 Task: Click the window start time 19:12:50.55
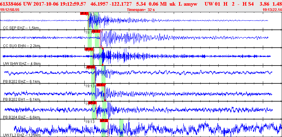pyautogui.click(x=10, y=10)
